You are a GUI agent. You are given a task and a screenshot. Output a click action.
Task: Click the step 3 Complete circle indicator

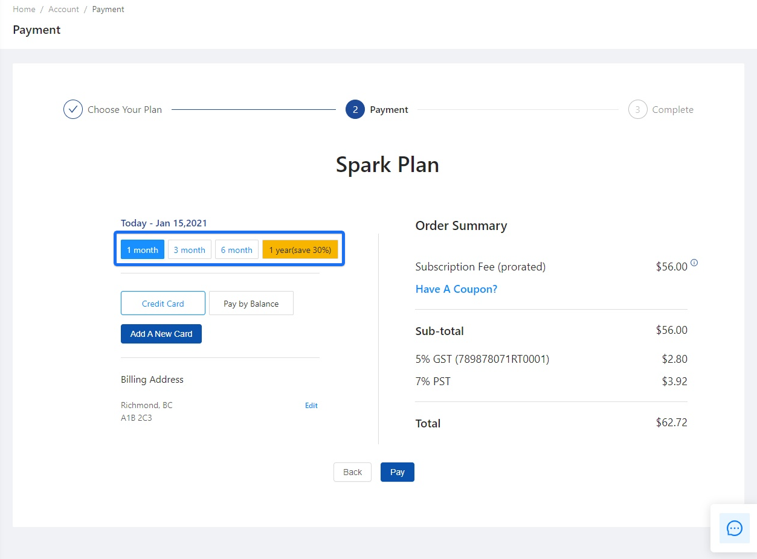pyautogui.click(x=637, y=109)
